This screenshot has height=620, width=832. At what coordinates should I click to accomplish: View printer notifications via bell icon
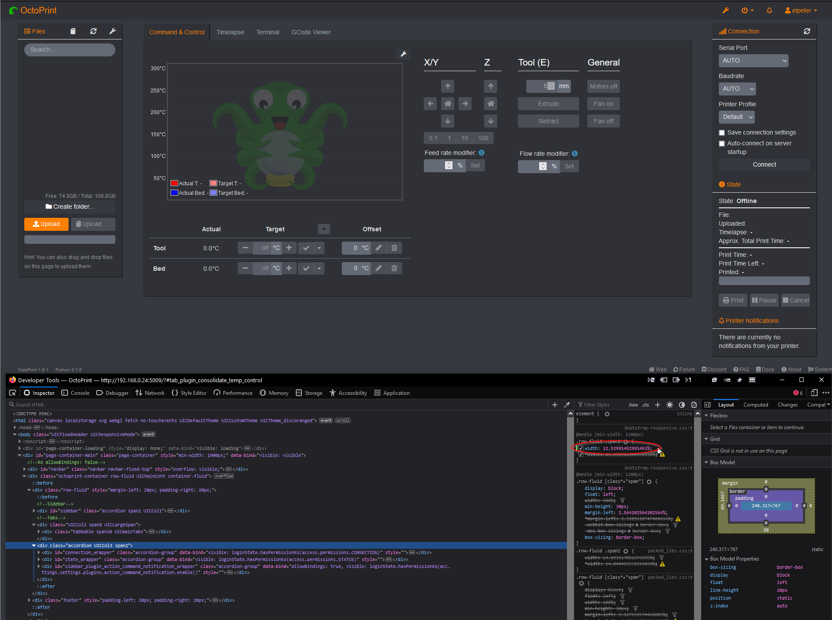[x=769, y=10]
